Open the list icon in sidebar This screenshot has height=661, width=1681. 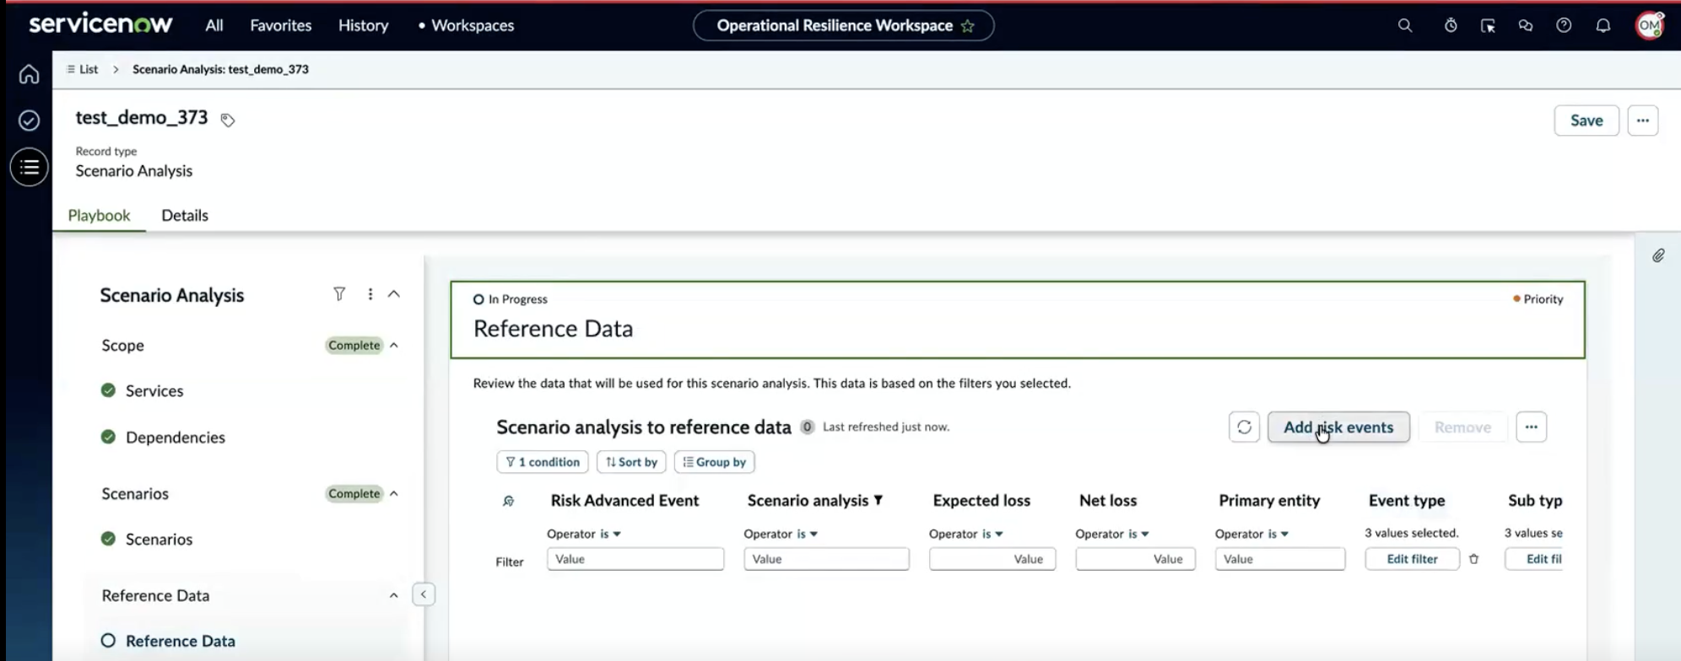coord(29,167)
